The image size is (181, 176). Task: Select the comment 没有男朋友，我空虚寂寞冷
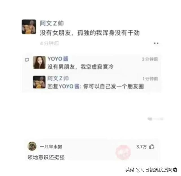pyautogui.click(x=80, y=67)
